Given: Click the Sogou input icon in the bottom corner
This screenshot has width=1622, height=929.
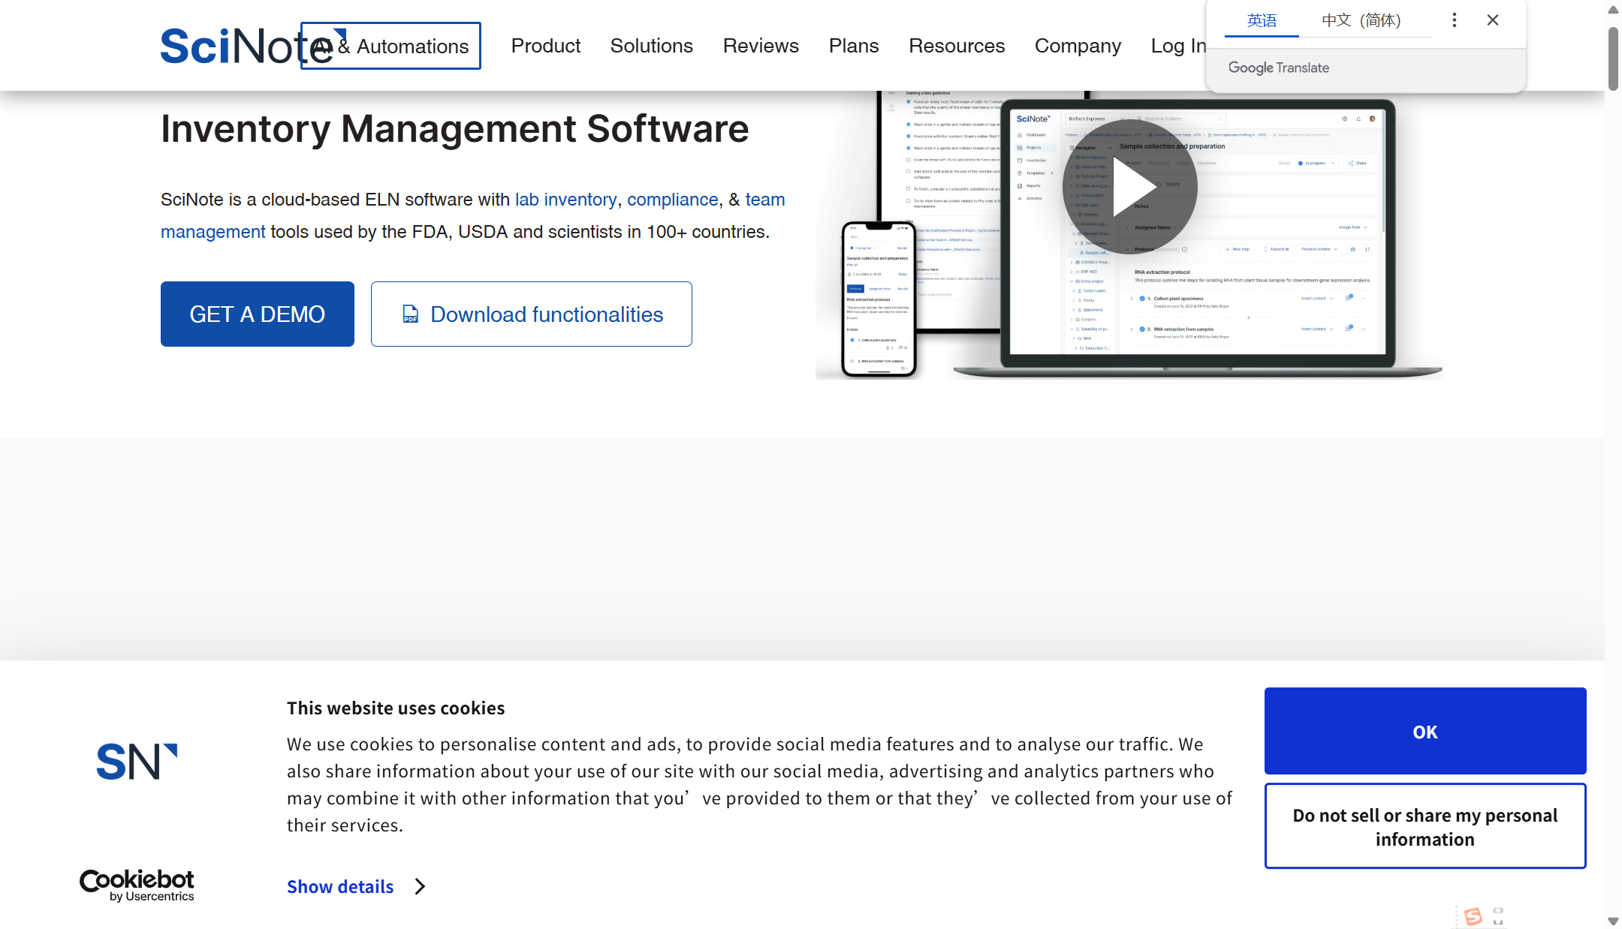Looking at the screenshot, I should (x=1473, y=915).
